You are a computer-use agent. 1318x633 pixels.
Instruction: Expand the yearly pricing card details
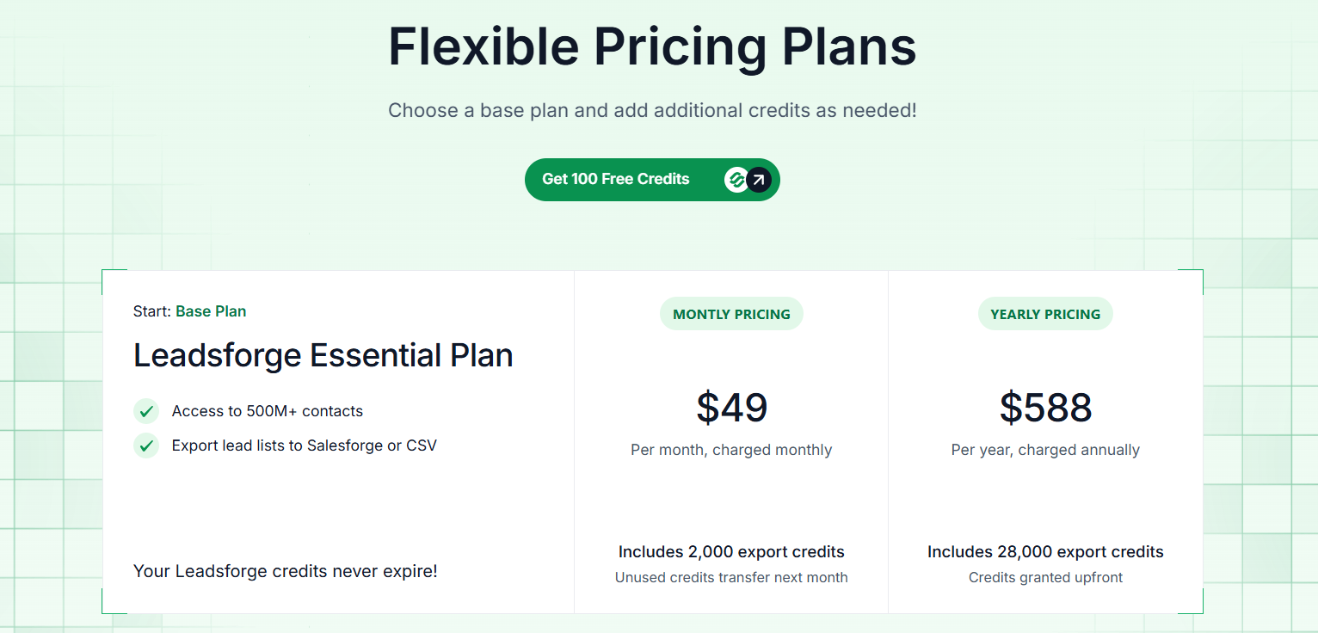click(x=1045, y=439)
